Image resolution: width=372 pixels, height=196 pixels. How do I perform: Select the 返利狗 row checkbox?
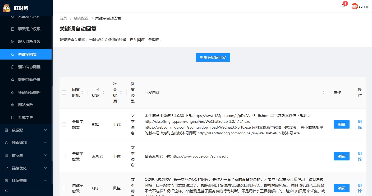pyautogui.click(x=64, y=156)
